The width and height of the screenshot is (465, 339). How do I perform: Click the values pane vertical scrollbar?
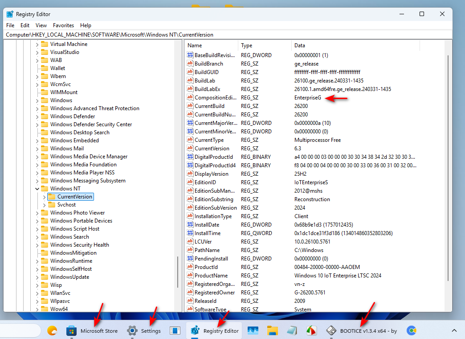[x=448, y=168]
